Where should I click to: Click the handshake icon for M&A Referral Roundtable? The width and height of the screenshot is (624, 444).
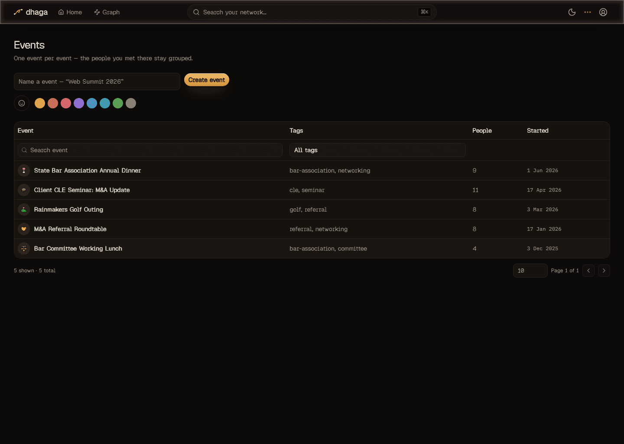(24, 229)
